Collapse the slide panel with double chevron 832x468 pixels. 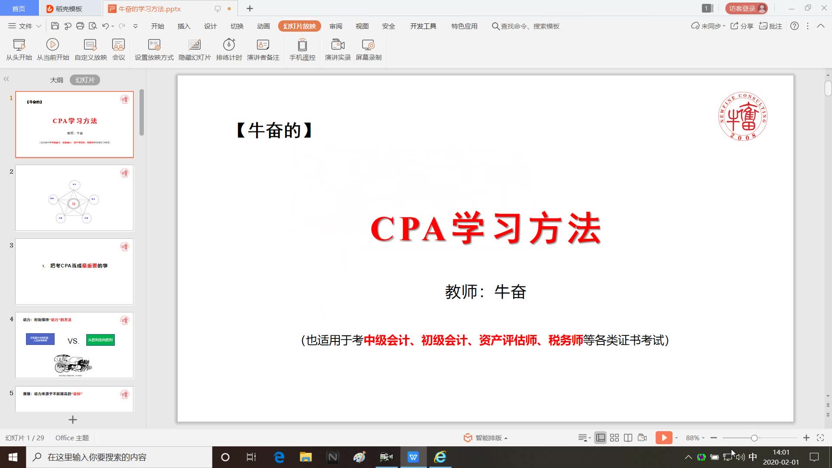pos(6,79)
